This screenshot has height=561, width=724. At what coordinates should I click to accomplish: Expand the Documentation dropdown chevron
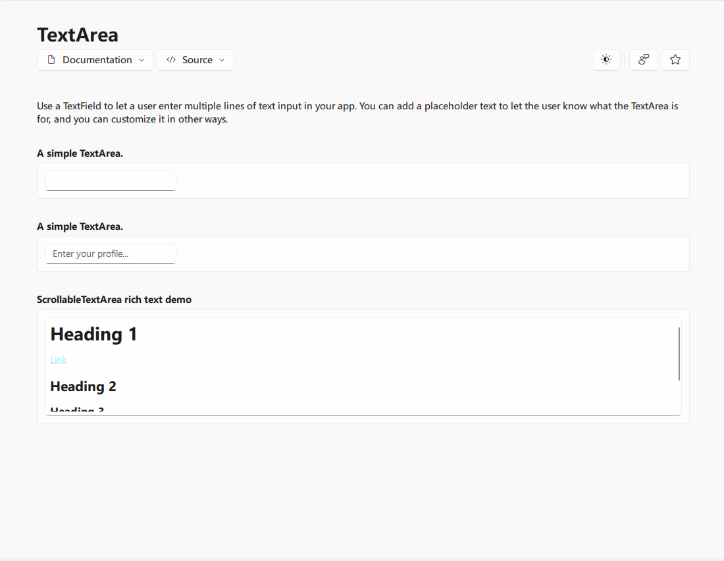click(142, 60)
